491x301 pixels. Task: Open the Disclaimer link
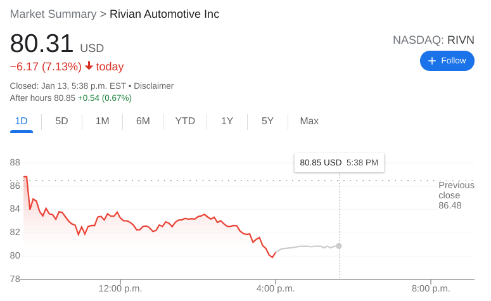pos(154,86)
